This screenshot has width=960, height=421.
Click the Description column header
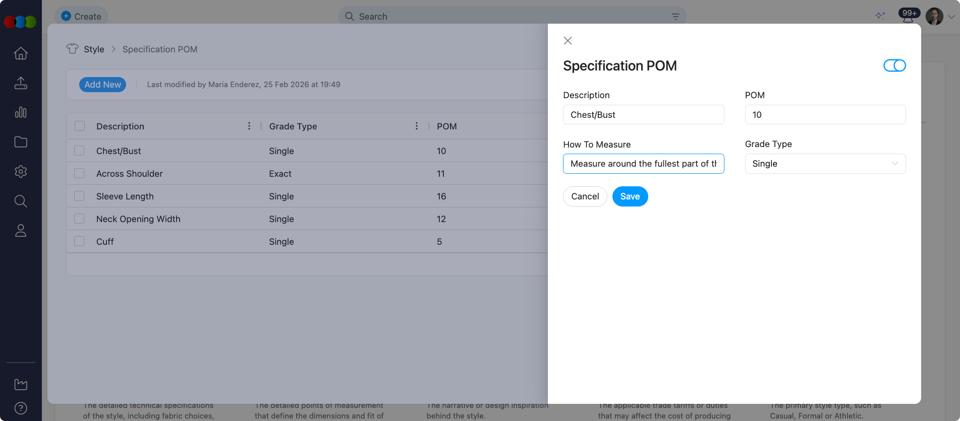120,126
